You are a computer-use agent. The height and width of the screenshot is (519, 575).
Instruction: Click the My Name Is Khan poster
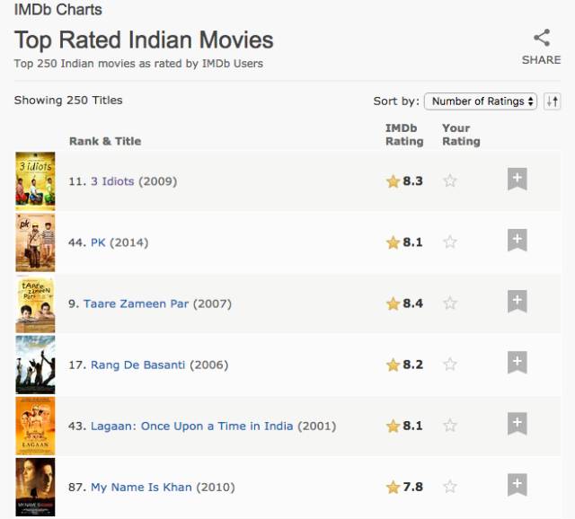[35, 487]
